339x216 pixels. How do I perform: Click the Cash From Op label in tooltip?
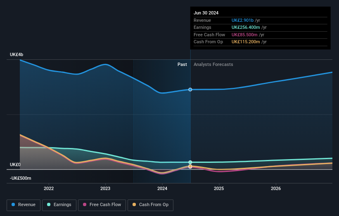208,42
